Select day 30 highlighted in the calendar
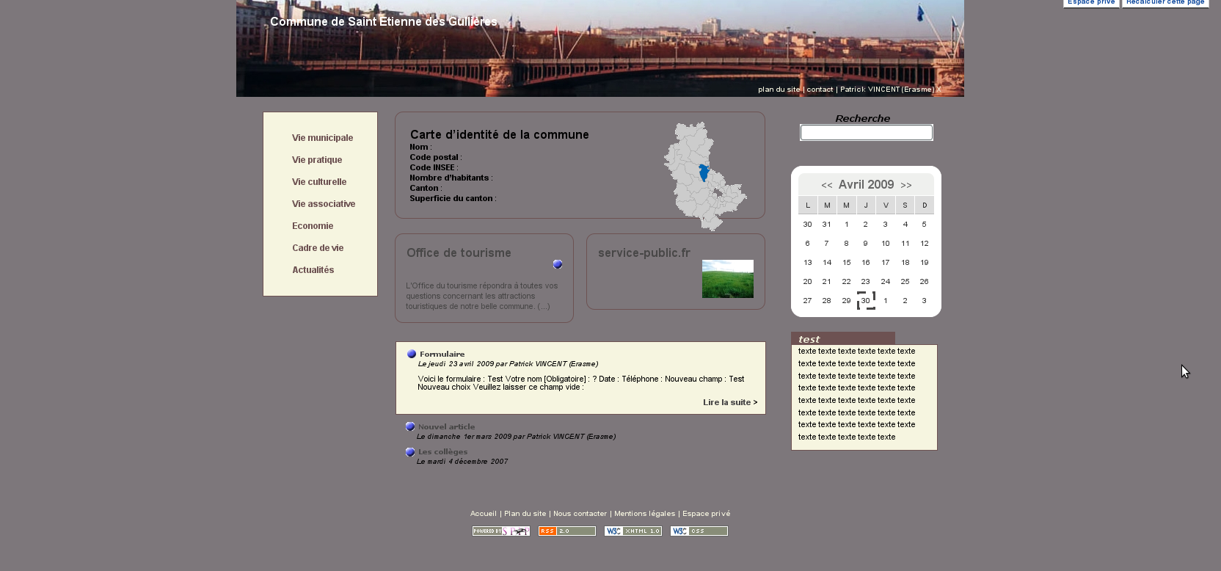1221x571 pixels. [866, 301]
